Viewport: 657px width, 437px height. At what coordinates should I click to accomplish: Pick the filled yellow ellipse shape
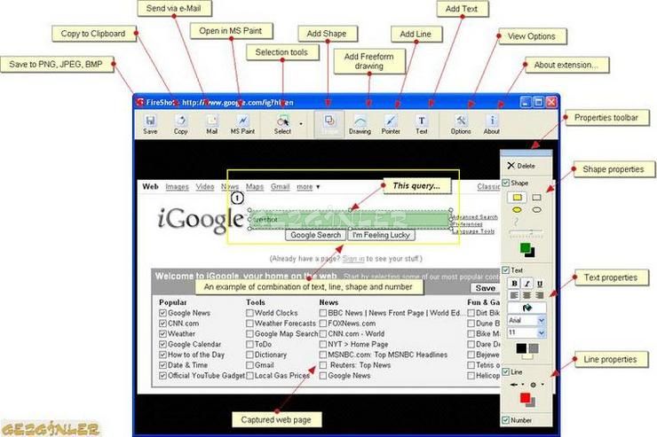click(517, 210)
